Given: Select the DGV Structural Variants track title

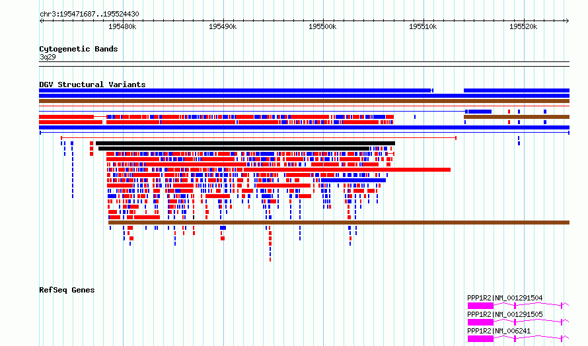Looking at the screenshot, I should pyautogui.click(x=92, y=85).
